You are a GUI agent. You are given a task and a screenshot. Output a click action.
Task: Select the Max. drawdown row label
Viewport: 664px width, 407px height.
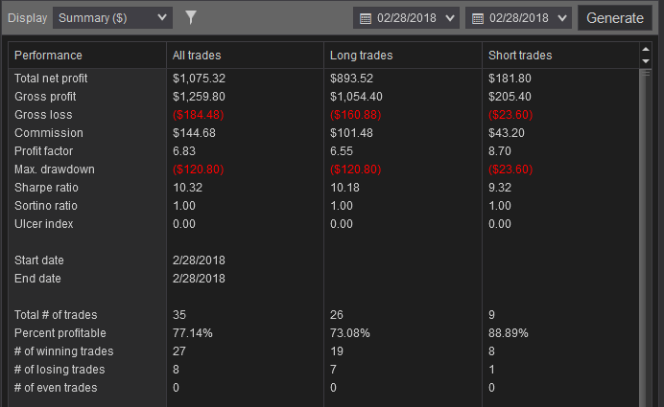(55, 170)
